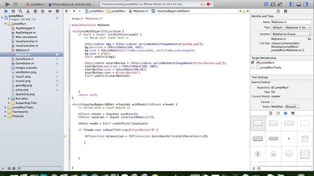Screen dimensions: 314x176
Task: Expand the Run.atlas folder
Action: pos(9,99)
